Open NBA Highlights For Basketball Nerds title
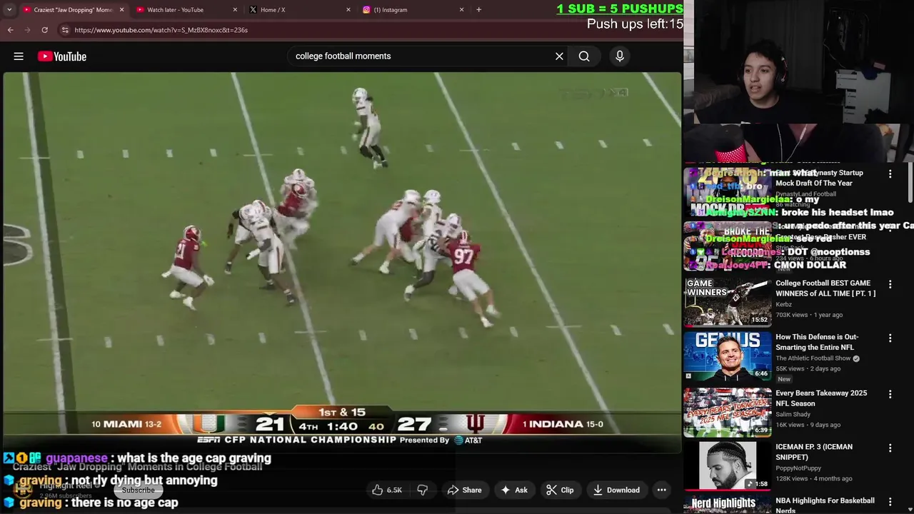This screenshot has width=914, height=514. tap(825, 505)
